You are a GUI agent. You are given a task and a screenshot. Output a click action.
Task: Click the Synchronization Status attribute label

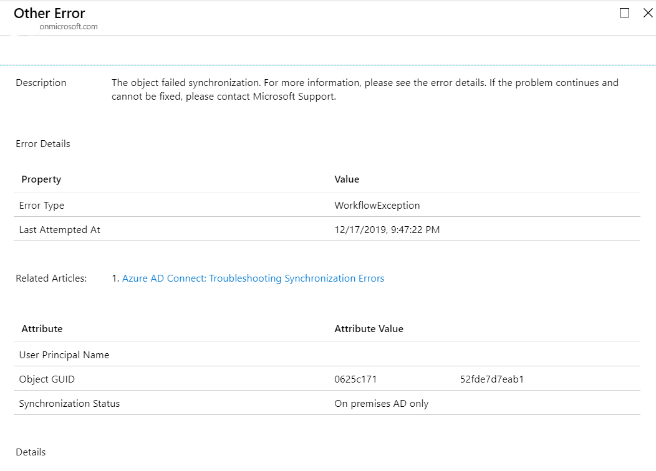tap(69, 403)
